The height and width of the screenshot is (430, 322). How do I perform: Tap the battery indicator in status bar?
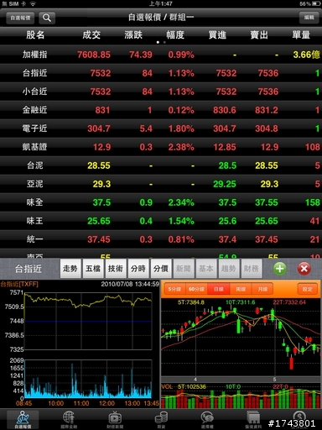316,3
